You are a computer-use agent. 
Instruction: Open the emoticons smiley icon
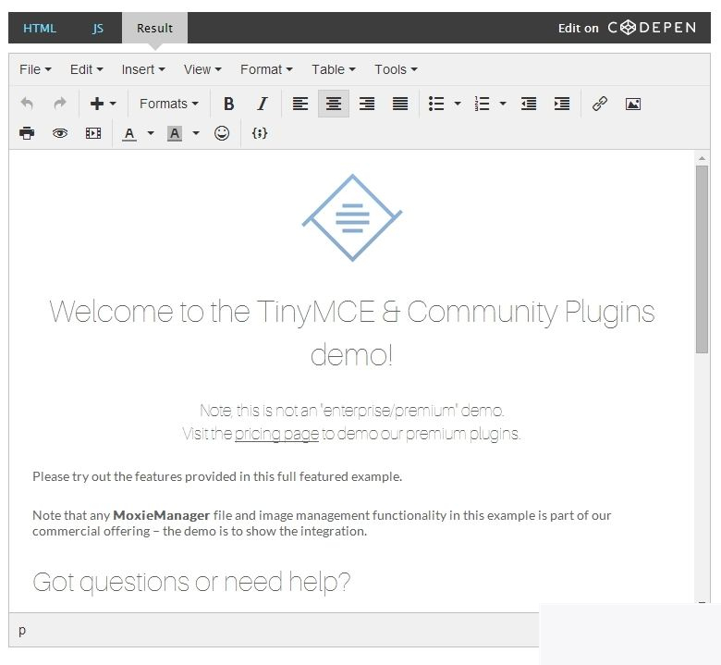(x=222, y=133)
